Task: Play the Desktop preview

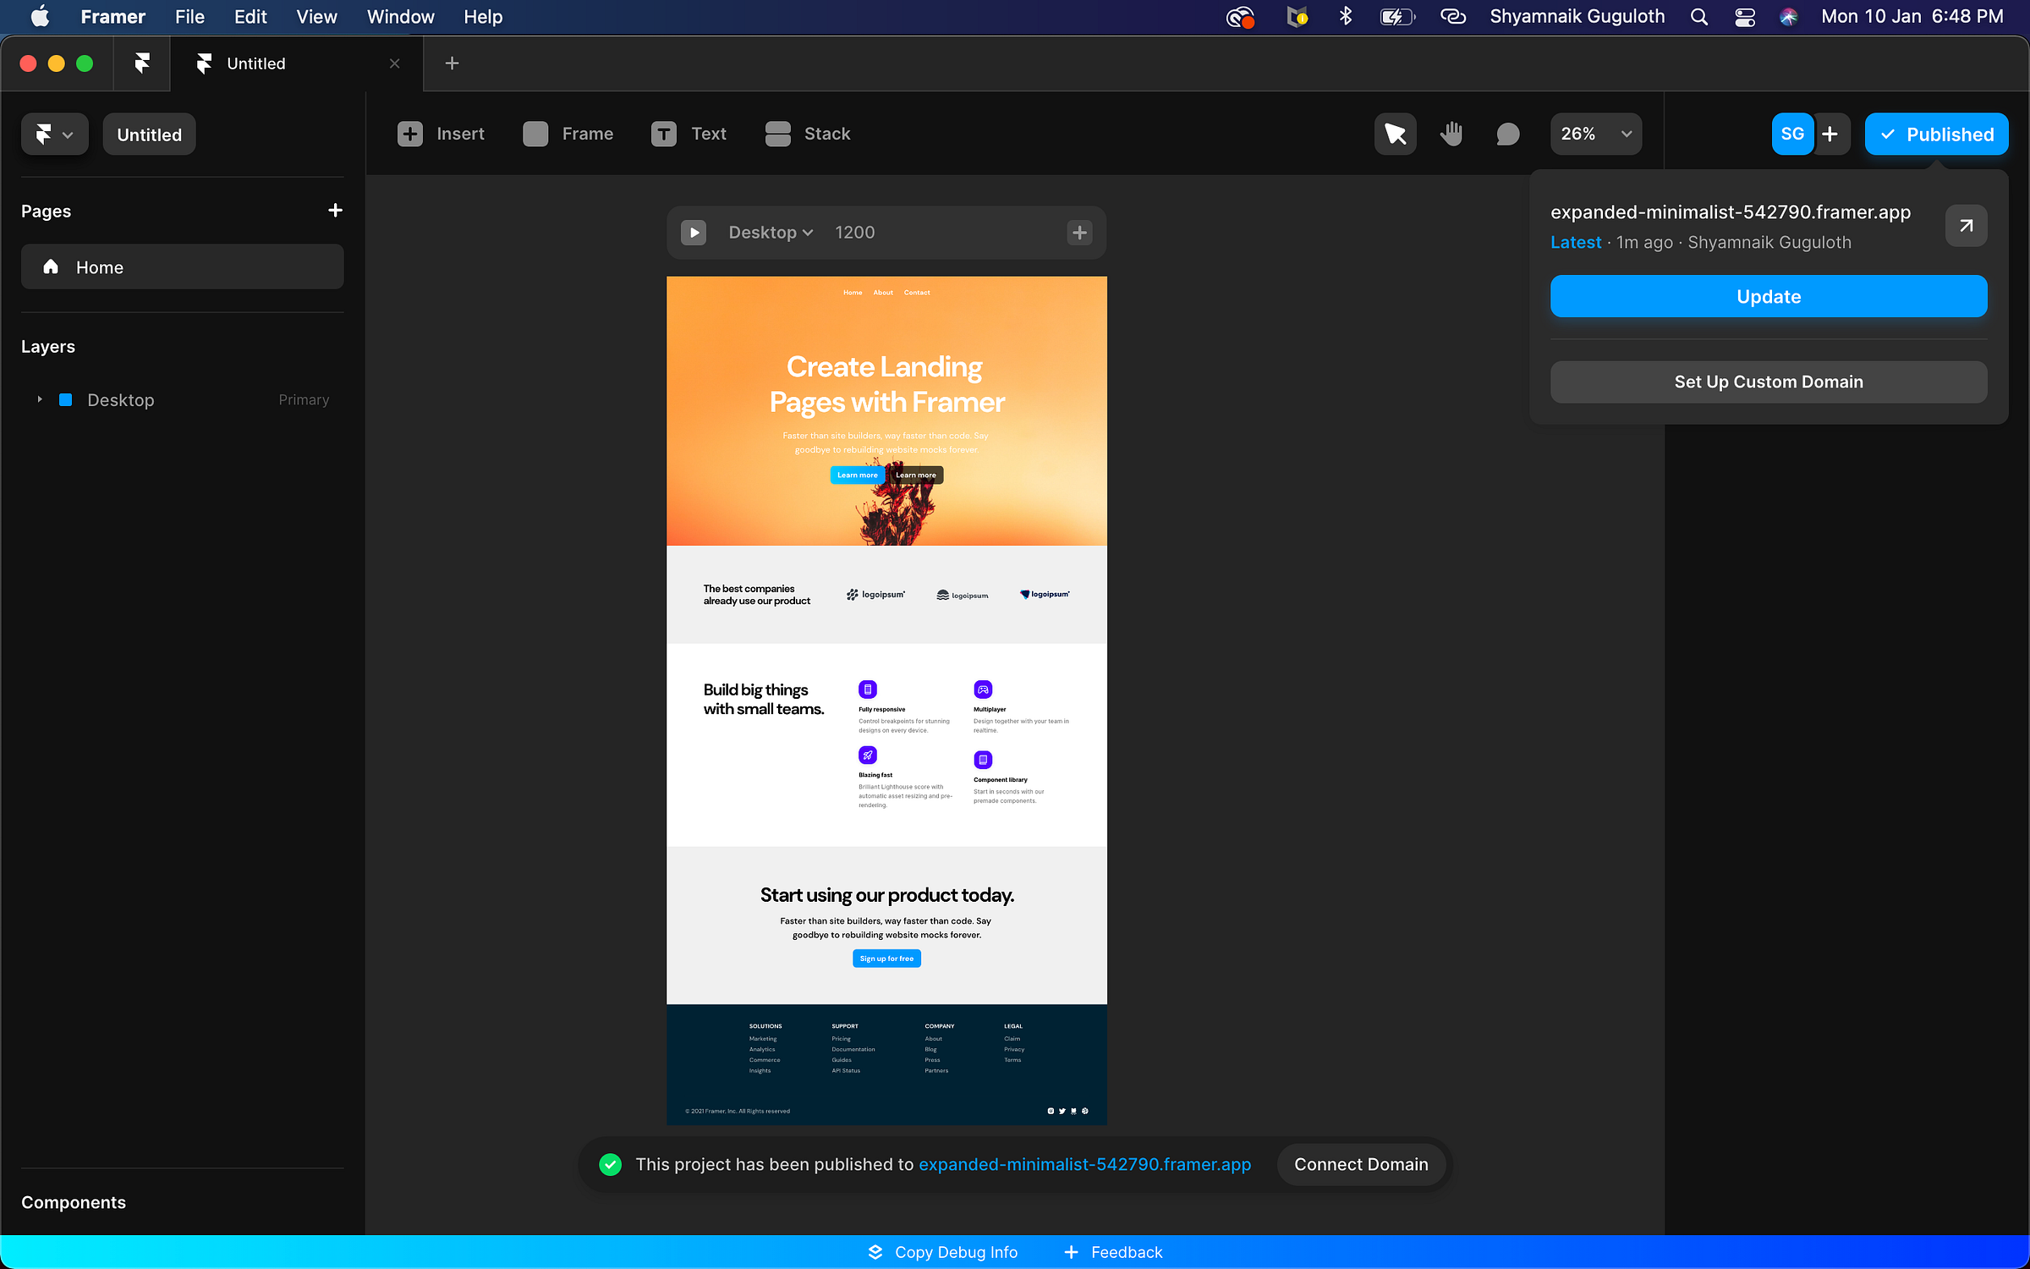Action: [694, 233]
